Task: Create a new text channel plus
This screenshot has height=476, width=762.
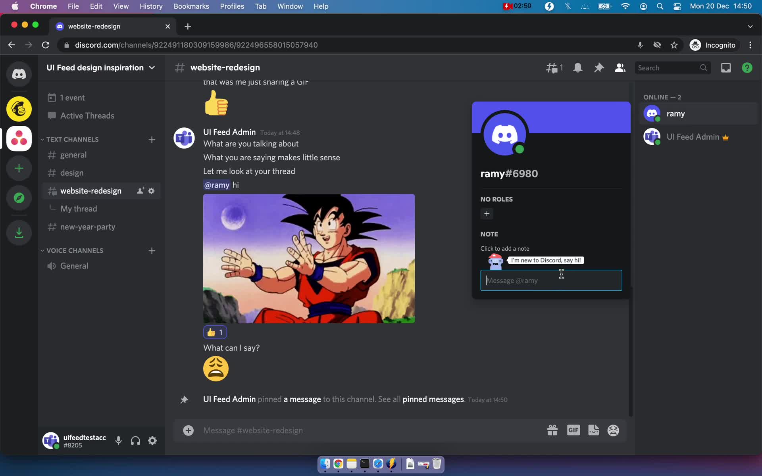Action: [152, 140]
